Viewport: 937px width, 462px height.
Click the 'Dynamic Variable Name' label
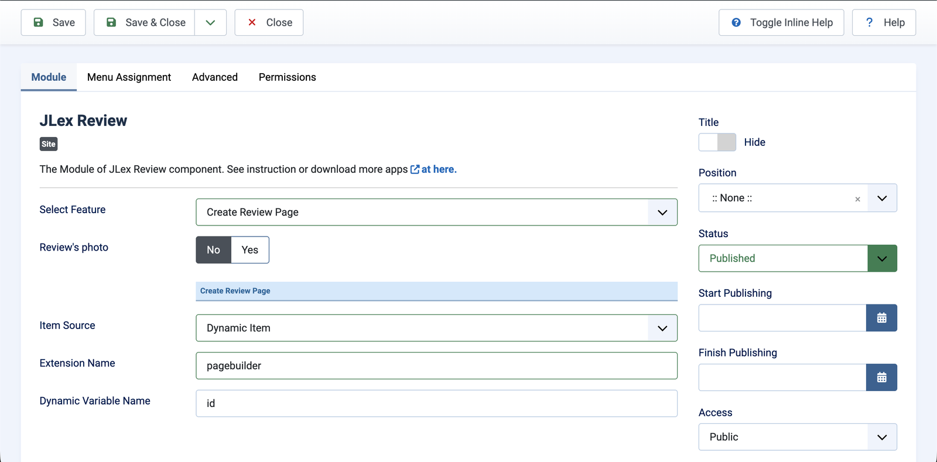(95, 401)
